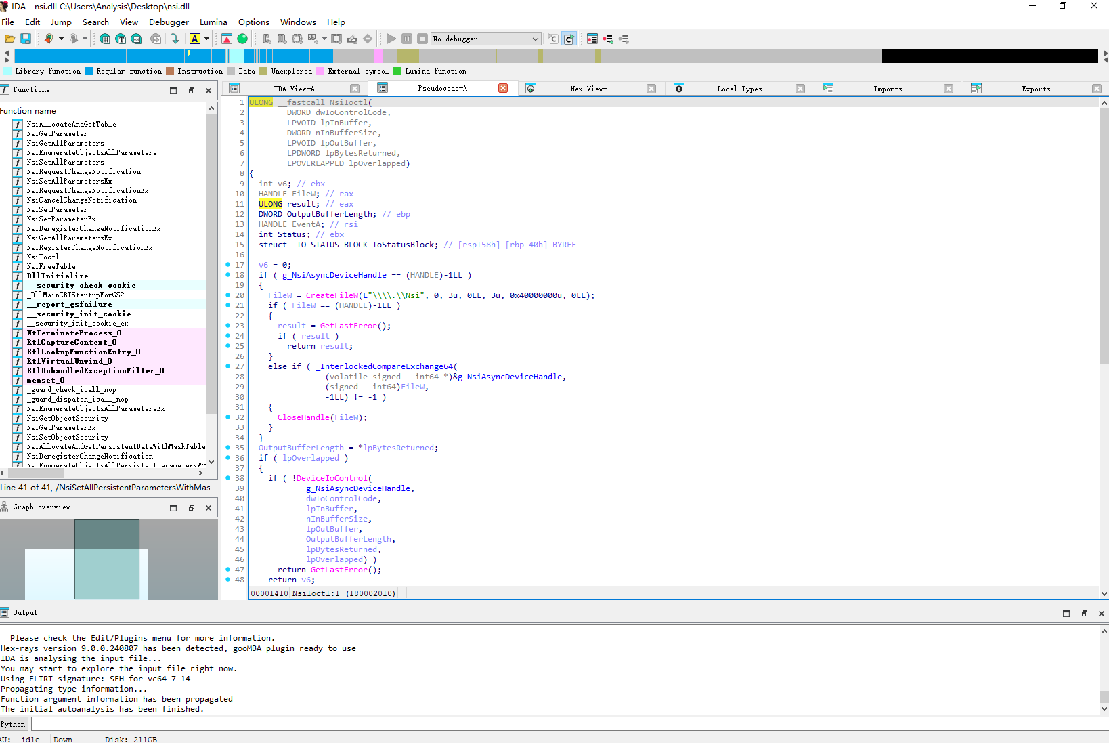Start process with the play button
Image resolution: width=1109 pixels, height=743 pixels.
[x=391, y=39]
